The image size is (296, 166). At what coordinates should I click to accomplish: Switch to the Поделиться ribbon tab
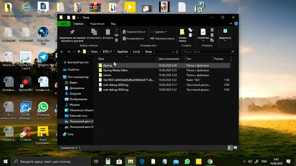(97, 24)
